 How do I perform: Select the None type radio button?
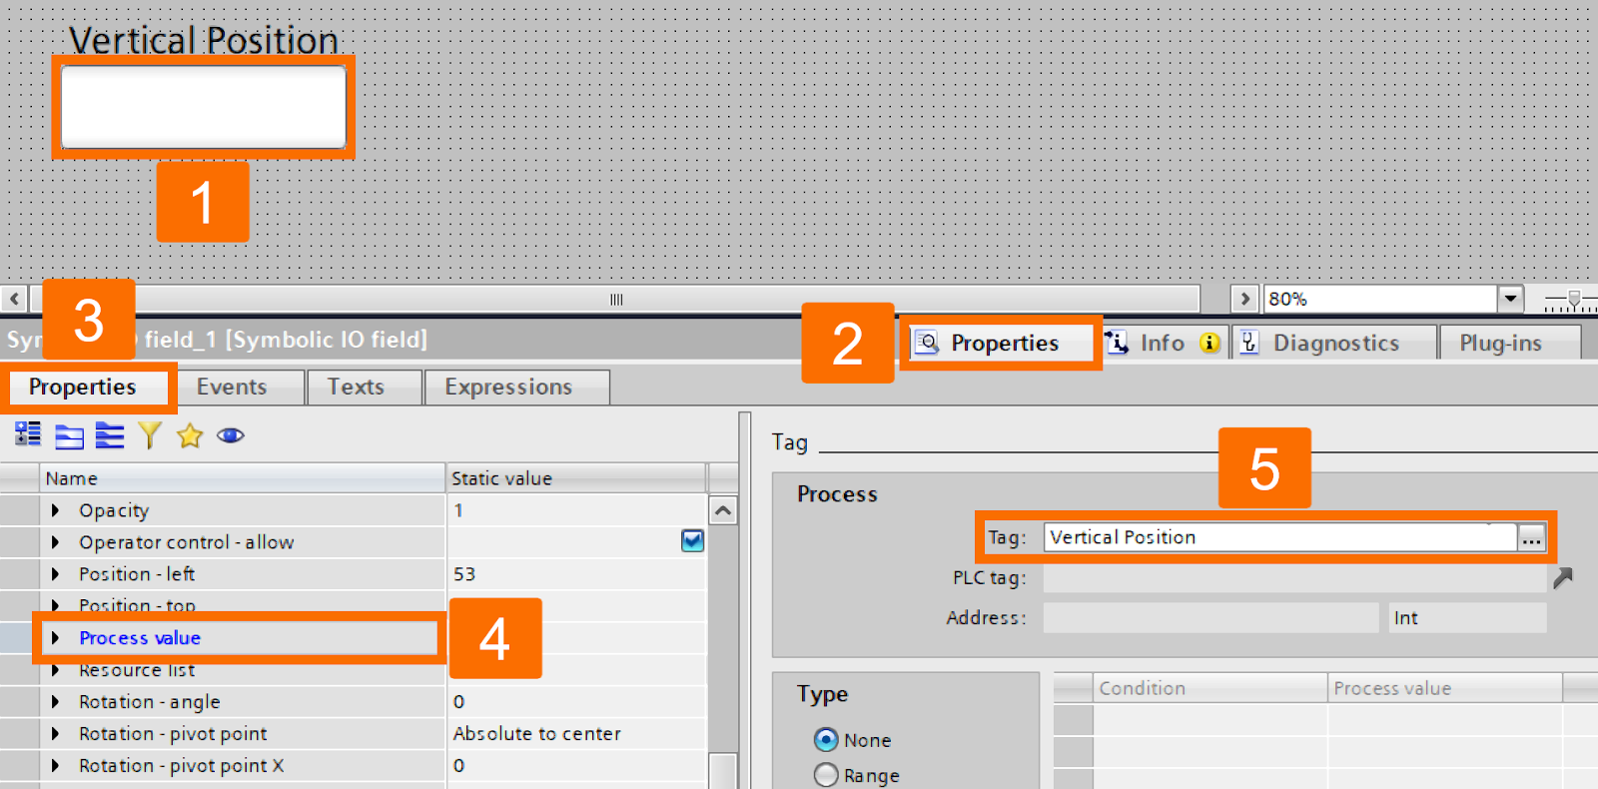point(826,740)
